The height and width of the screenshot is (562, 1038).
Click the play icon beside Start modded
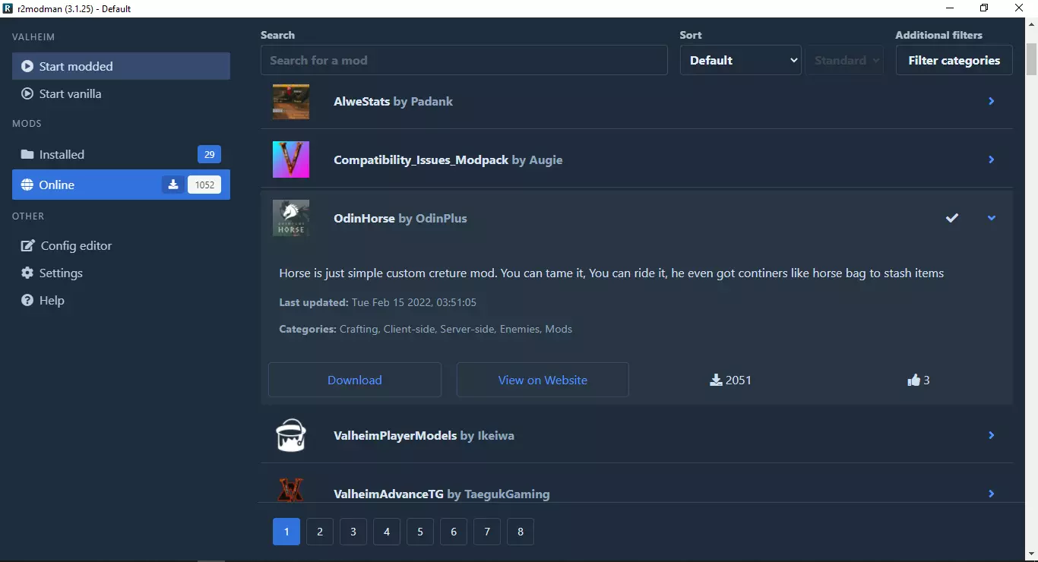click(x=27, y=66)
